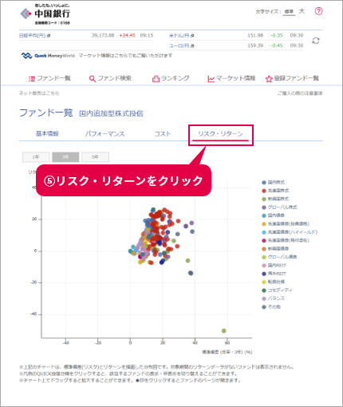Switch to the パフォーマンス tab
The image size is (343, 407).
click(104, 134)
